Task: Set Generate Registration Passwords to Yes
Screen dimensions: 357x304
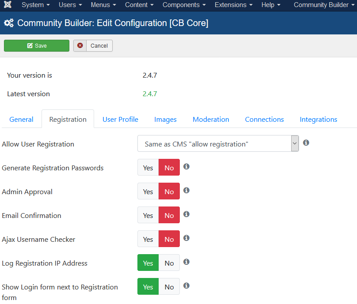Action: (x=148, y=167)
